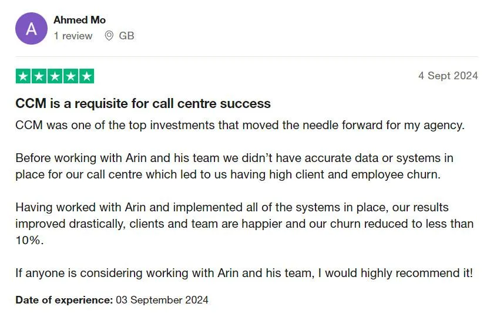Image resolution: width=490 pixels, height=317 pixels.
Task: Click the '03 September 2024' experience date
Action: [162, 300]
